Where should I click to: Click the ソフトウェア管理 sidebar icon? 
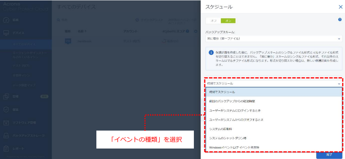[x=6, y=122]
